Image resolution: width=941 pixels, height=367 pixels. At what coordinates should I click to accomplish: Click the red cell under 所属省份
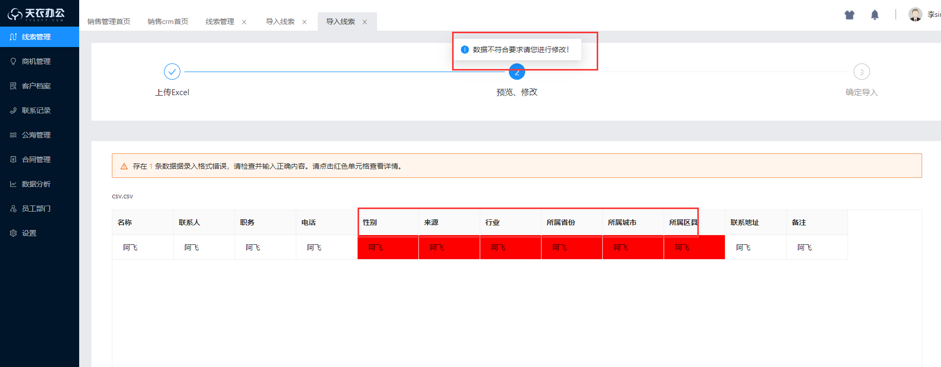coord(572,247)
